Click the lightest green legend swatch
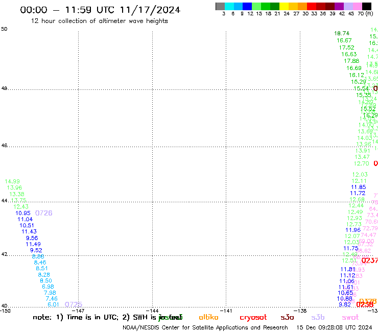The height and width of the screenshot is (332, 378). point(256,6)
